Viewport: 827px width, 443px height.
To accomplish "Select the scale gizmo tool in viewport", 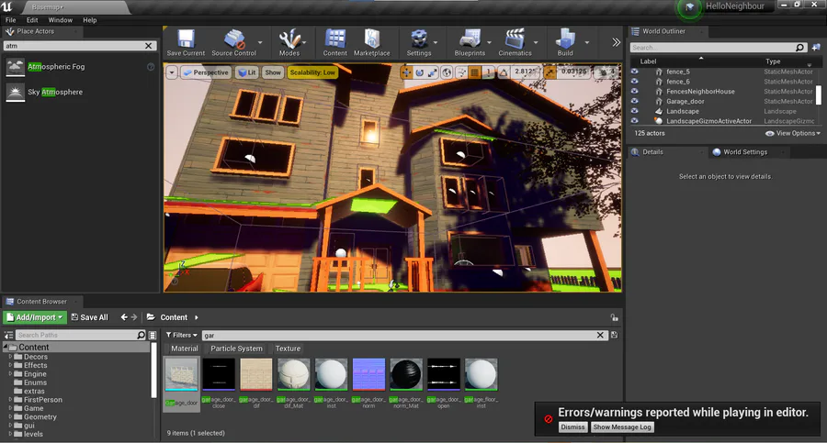I will (433, 72).
